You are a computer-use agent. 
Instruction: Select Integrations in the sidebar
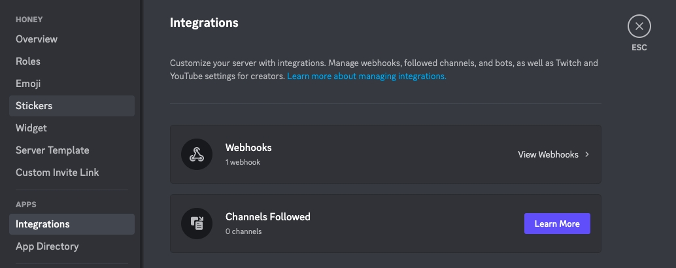click(71, 224)
